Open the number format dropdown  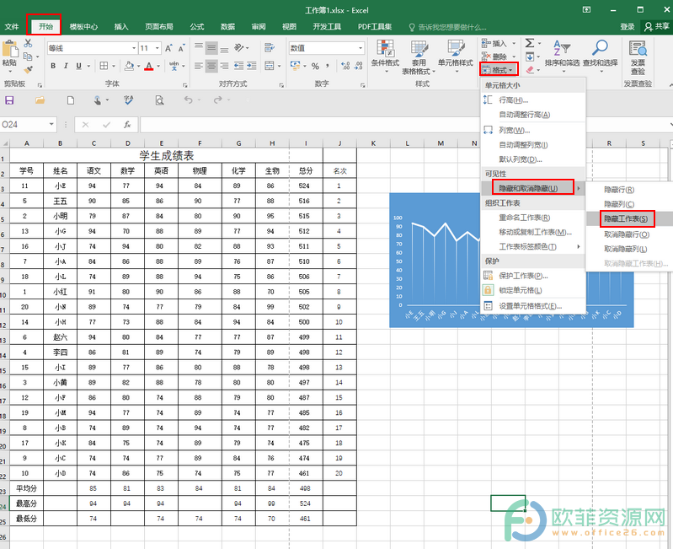pyautogui.click(x=361, y=48)
